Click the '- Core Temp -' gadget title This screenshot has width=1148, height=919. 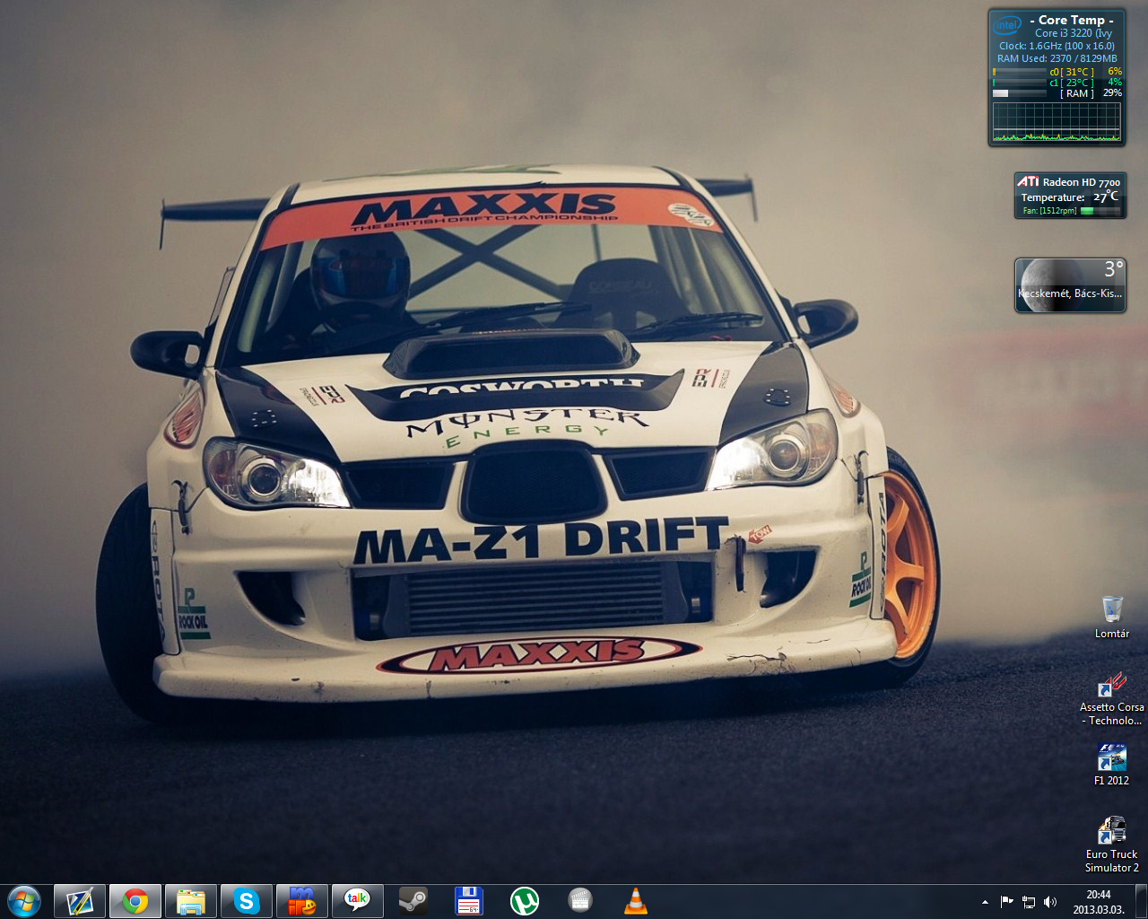click(1072, 20)
